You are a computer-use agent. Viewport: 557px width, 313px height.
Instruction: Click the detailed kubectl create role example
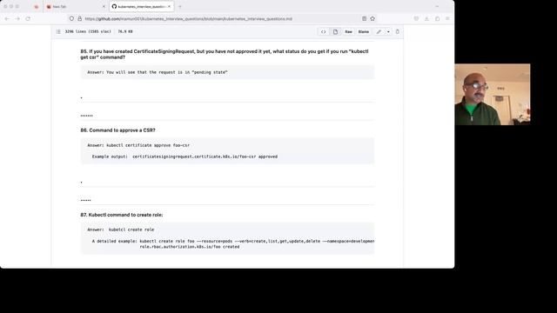click(x=233, y=241)
